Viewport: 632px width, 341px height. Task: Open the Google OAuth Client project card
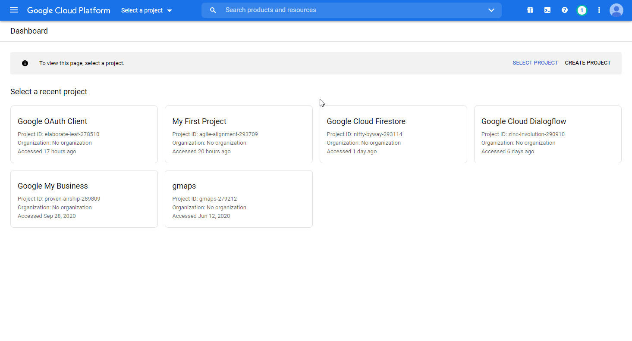pyautogui.click(x=84, y=134)
